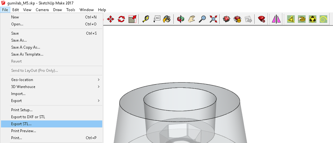The height and width of the screenshot is (143, 333).
Task: Choose Print... from the File menu
Action: click(x=52, y=138)
